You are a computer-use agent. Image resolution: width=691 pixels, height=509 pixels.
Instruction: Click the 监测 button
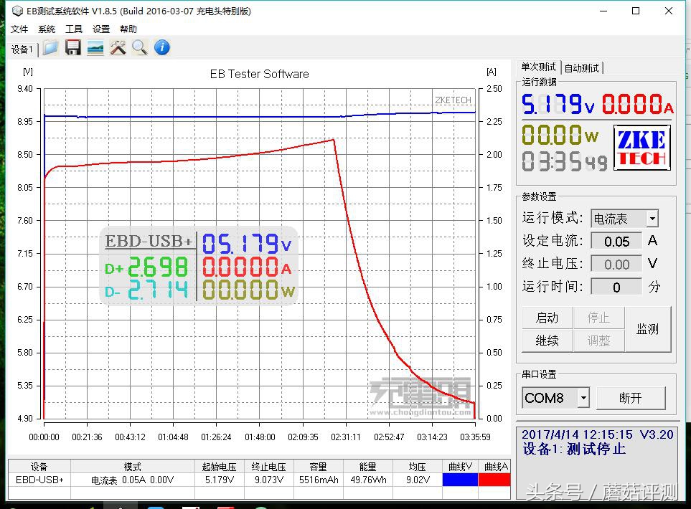click(x=647, y=329)
